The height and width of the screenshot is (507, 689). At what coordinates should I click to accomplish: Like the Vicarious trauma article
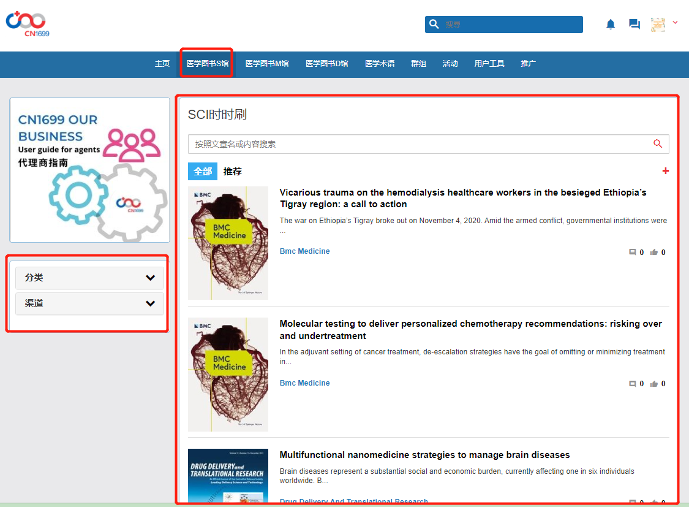[x=654, y=252]
